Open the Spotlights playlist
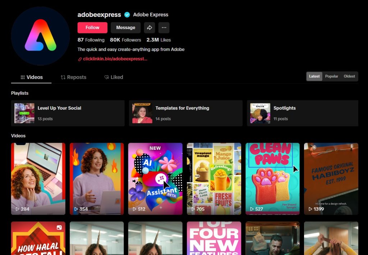Image resolution: width=368 pixels, height=255 pixels. [x=302, y=113]
